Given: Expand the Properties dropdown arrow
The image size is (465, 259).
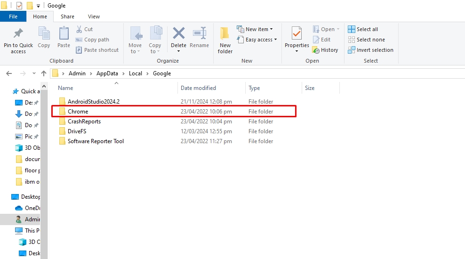Looking at the screenshot, I should click(x=297, y=51).
